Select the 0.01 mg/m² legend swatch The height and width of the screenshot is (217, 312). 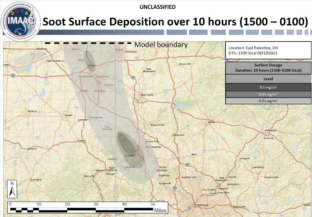[268, 101]
